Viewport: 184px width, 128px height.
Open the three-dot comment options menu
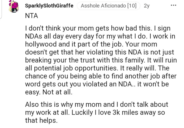(174, 5)
